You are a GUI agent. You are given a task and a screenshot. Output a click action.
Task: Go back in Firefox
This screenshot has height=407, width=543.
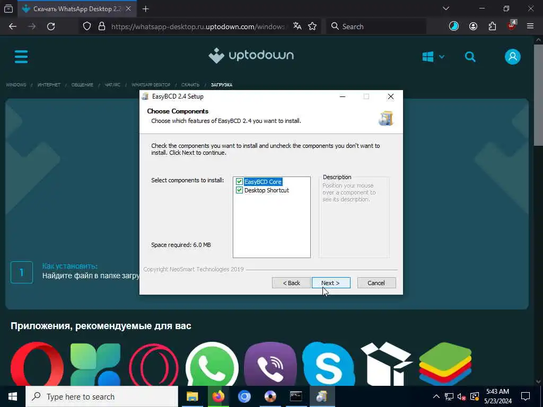tap(13, 26)
